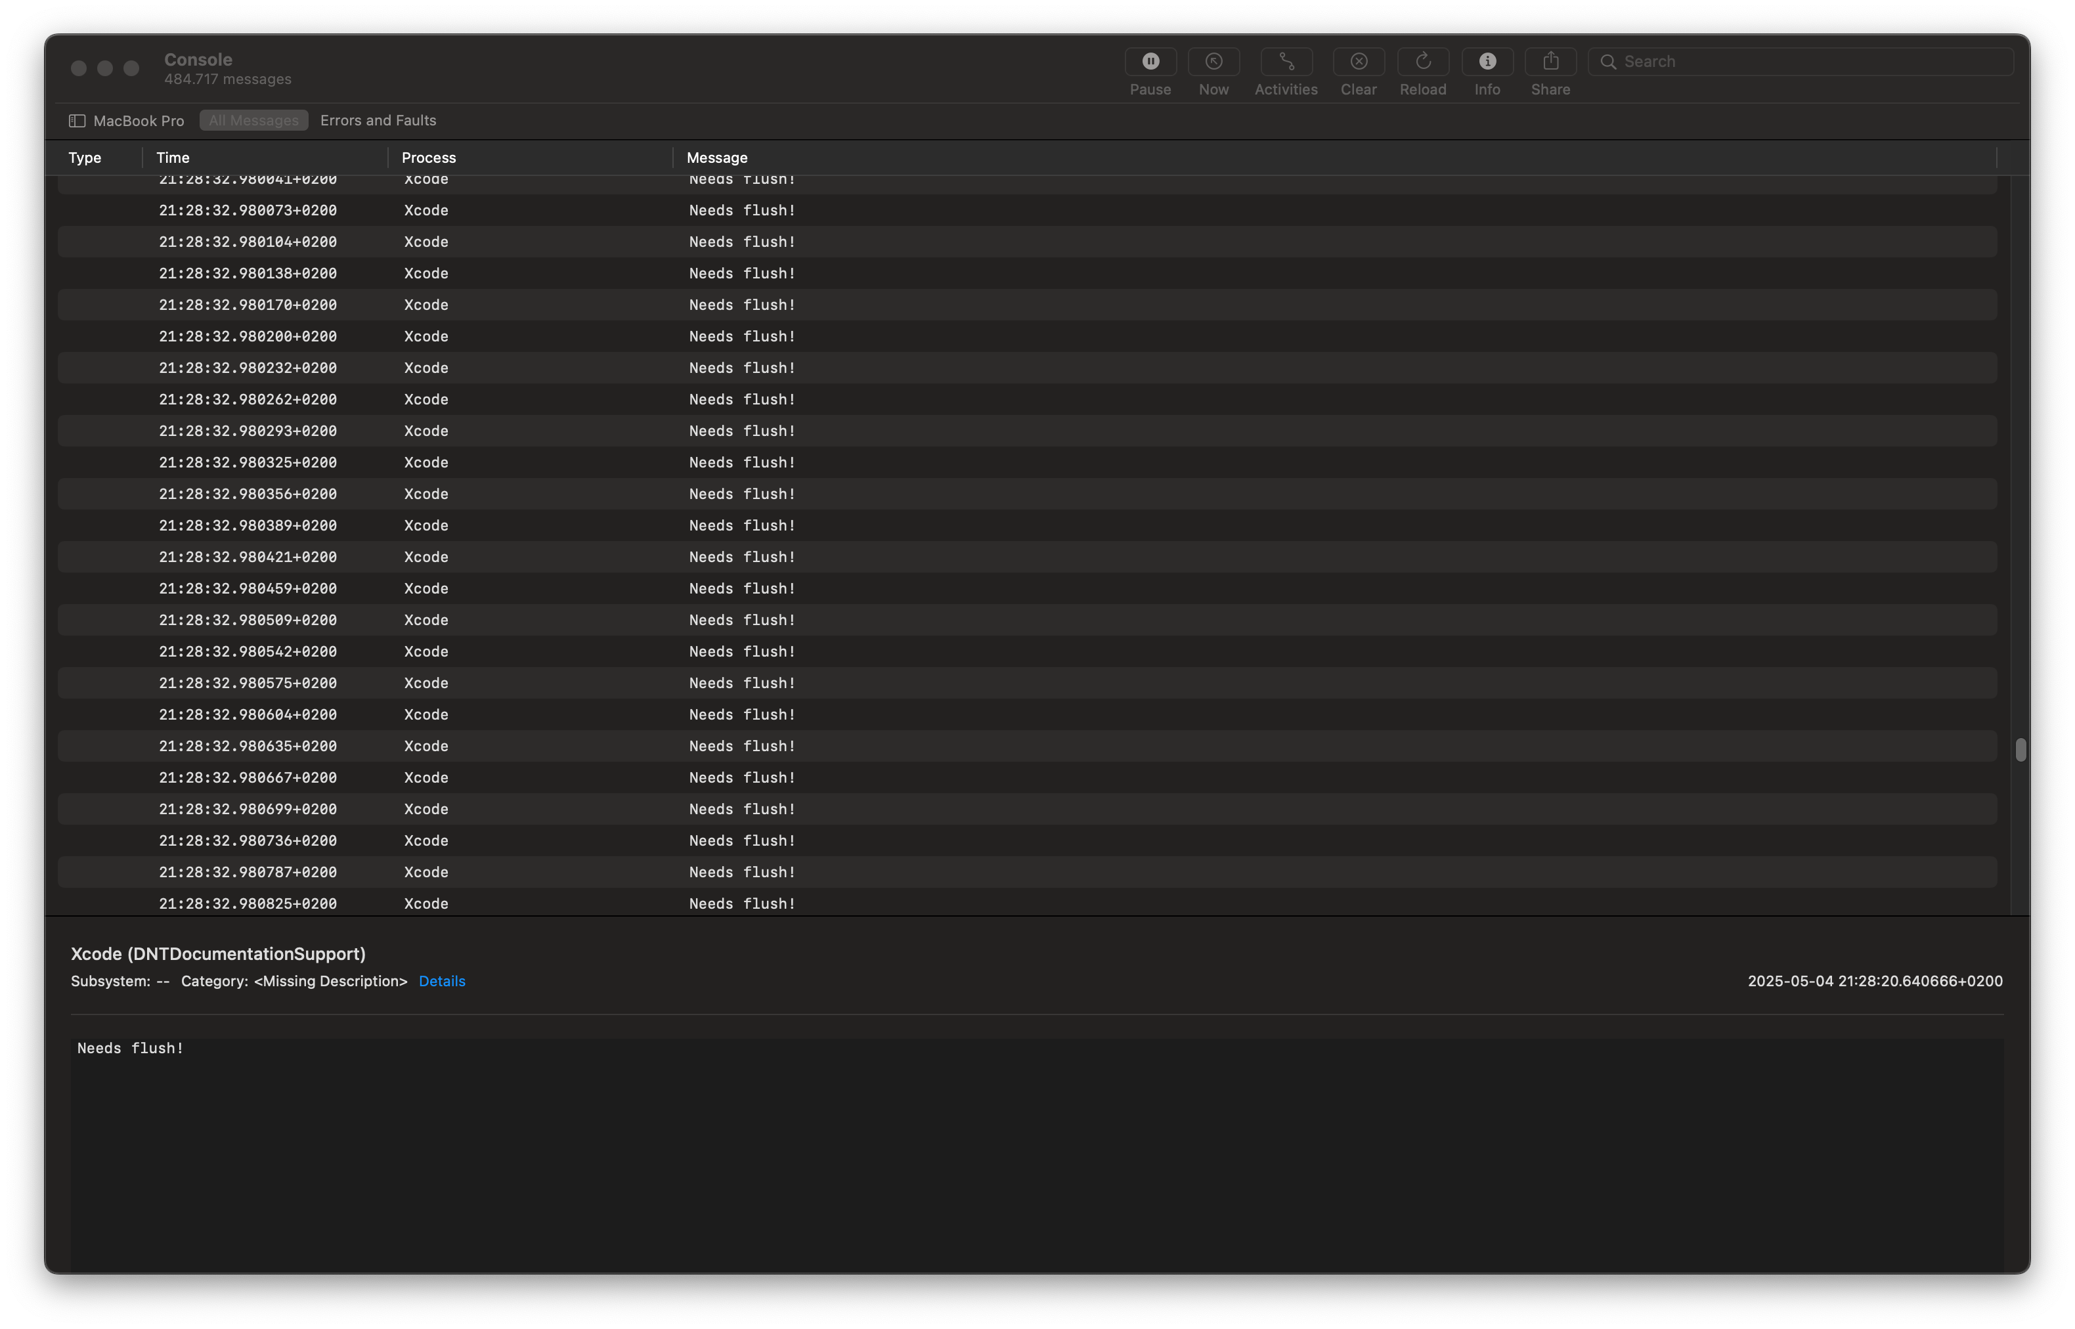Reload the console log
The width and height of the screenshot is (2075, 1329).
1423,62
